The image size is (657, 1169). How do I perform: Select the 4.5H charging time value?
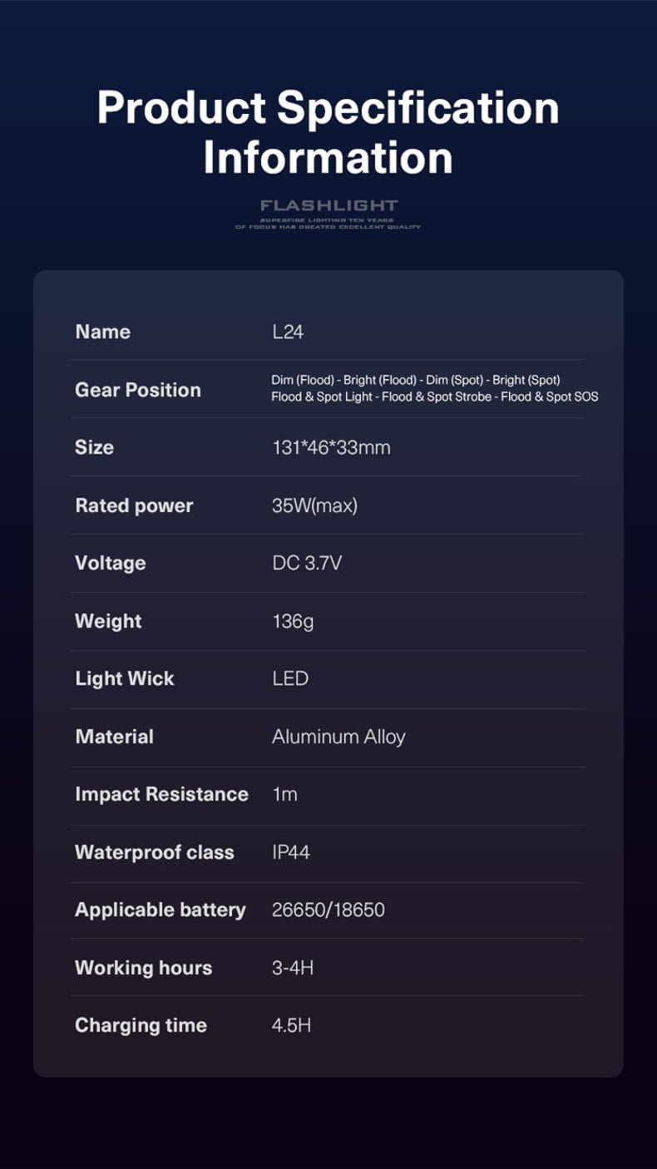coord(291,1025)
